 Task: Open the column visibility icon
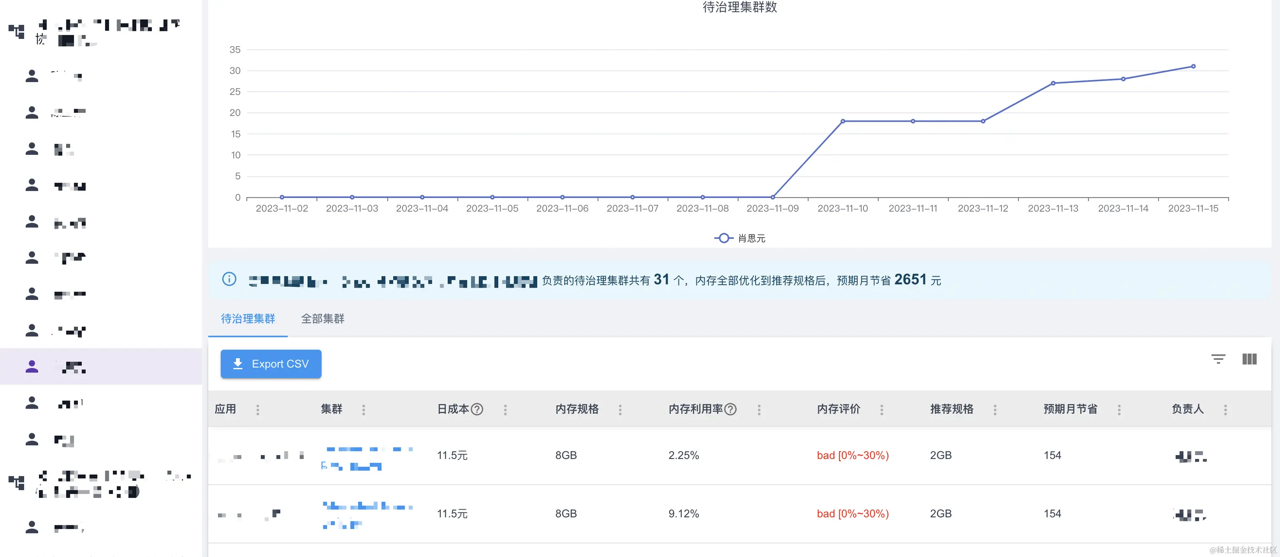pos(1249,359)
